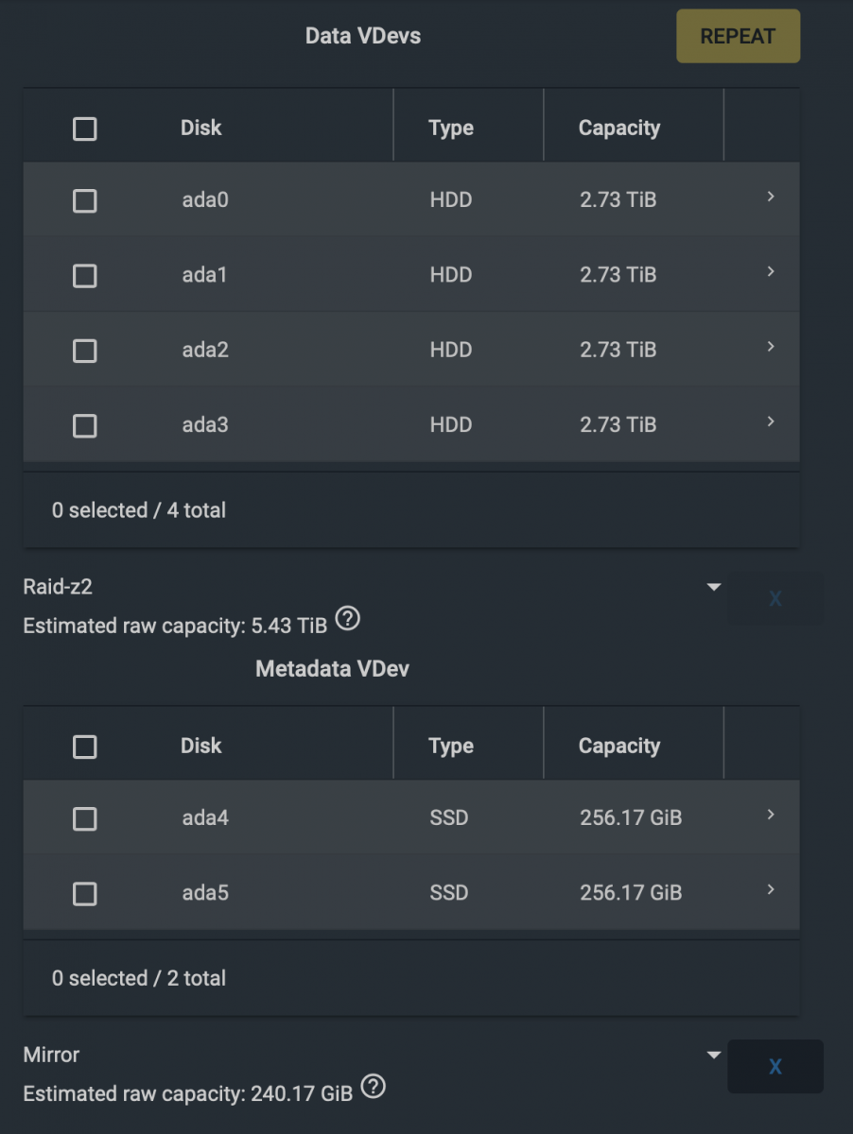853x1134 pixels.
Task: Sort metadata table by Type column header
Action: pos(451,747)
